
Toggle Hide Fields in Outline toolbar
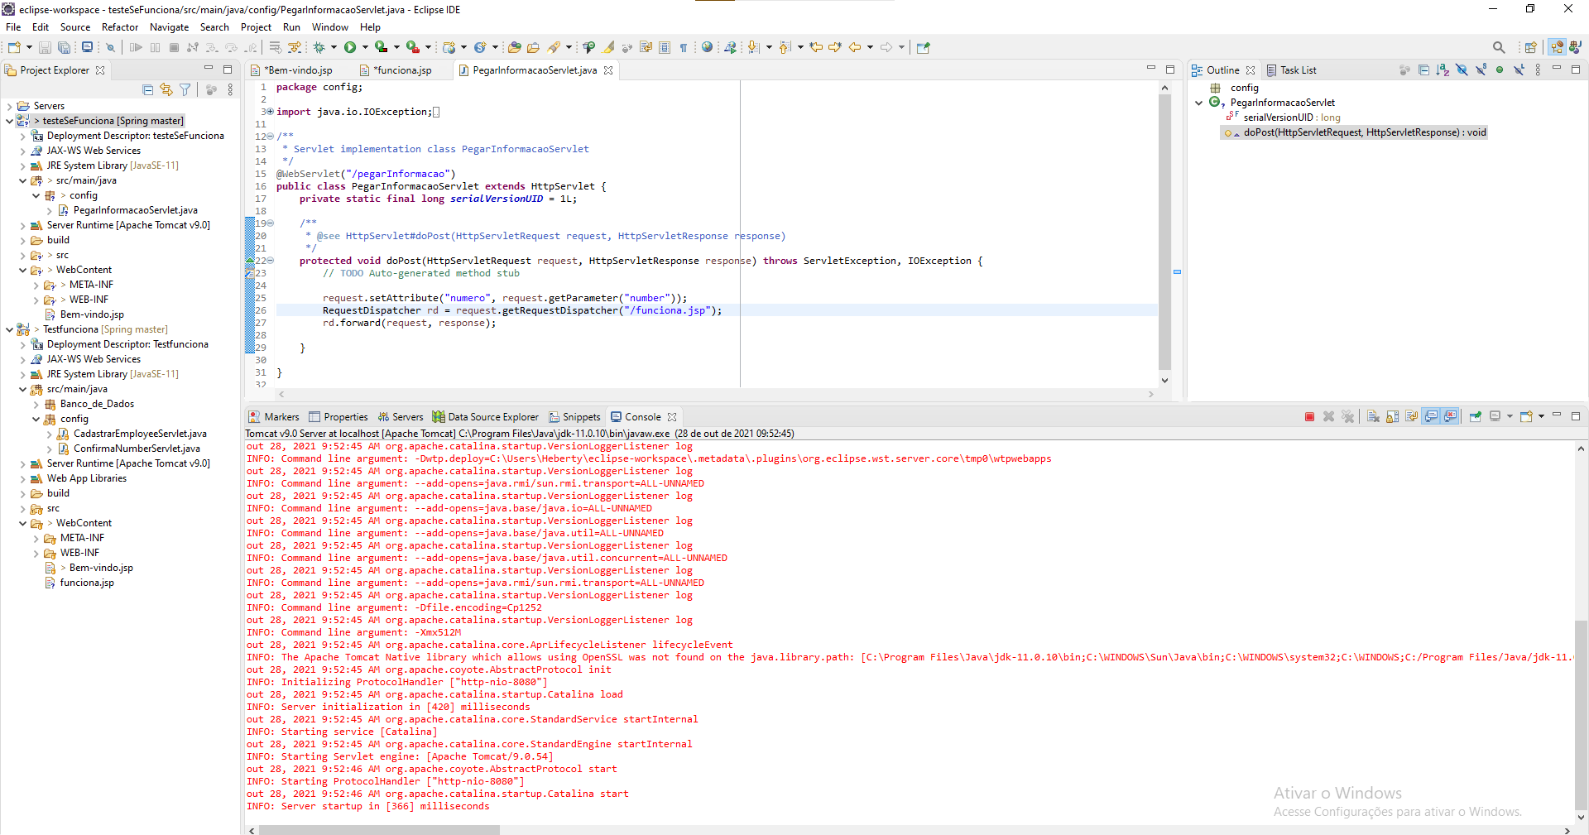1462,70
